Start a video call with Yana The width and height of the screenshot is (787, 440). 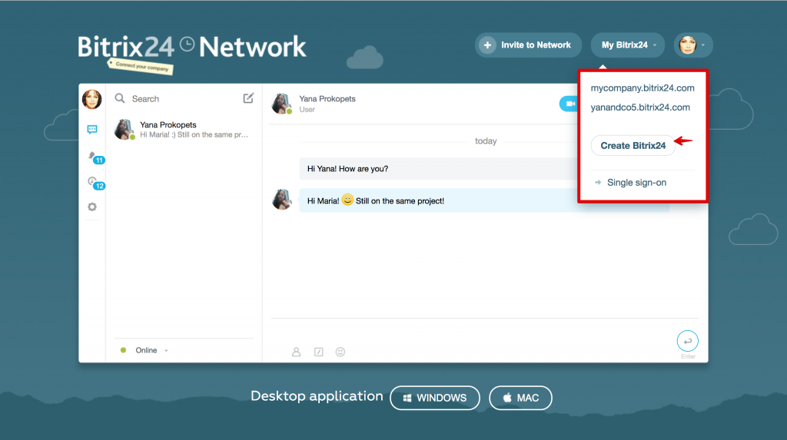click(569, 104)
